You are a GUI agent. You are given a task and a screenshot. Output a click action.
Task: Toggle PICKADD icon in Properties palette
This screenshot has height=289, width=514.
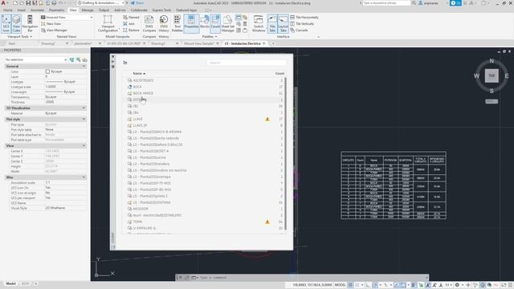[x=71, y=59]
